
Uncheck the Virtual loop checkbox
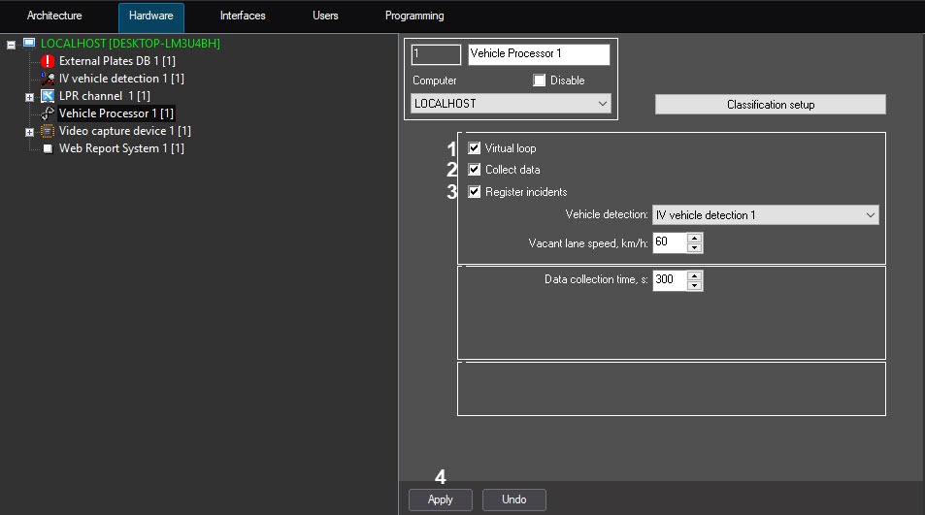pyautogui.click(x=475, y=147)
